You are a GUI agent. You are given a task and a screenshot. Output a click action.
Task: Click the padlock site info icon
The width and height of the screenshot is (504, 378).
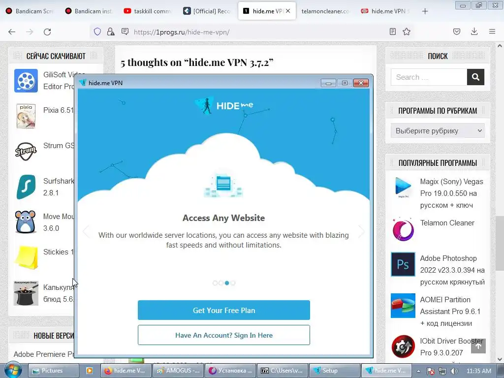tap(111, 31)
